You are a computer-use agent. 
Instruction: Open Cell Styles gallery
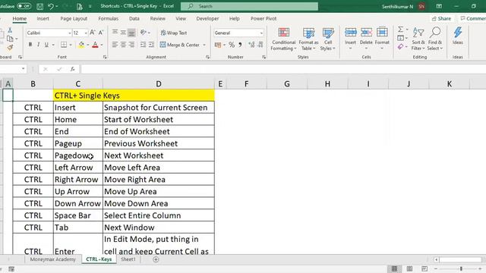point(328,39)
